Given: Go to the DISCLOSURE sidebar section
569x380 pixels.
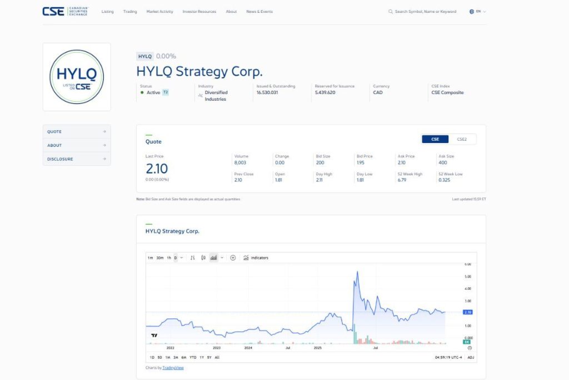Looking at the screenshot, I should tap(77, 159).
